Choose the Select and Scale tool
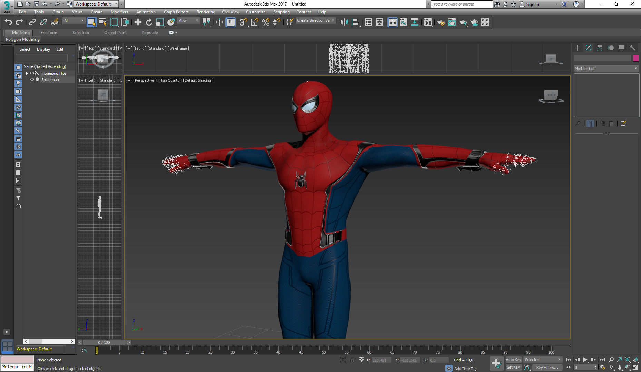The image size is (641, 372). pyautogui.click(x=160, y=22)
